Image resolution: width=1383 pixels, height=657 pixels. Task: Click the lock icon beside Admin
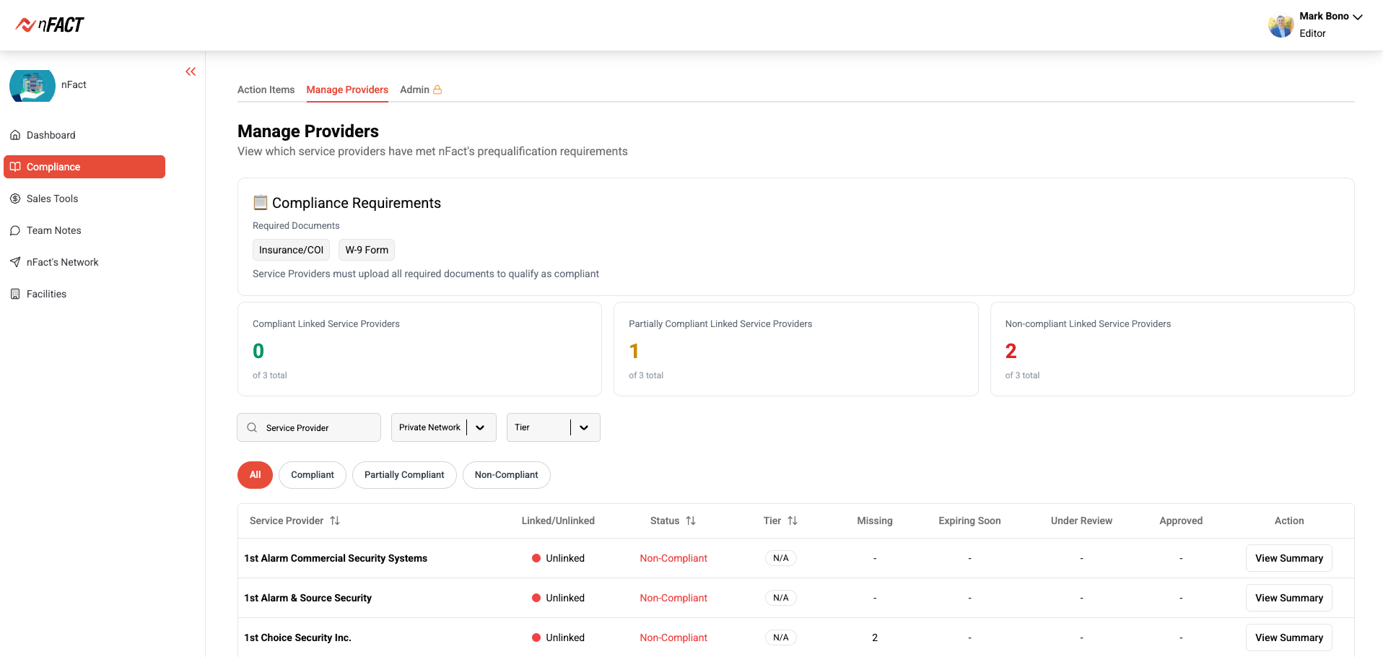click(x=437, y=90)
